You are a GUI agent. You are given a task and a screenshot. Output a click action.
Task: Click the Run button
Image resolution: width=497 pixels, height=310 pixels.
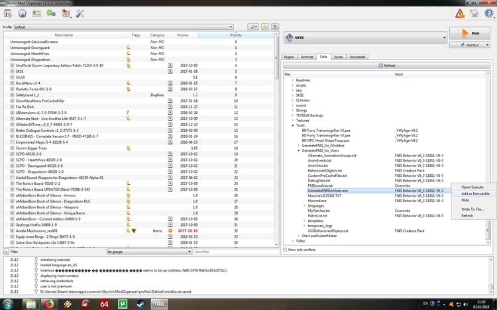coord(470,33)
